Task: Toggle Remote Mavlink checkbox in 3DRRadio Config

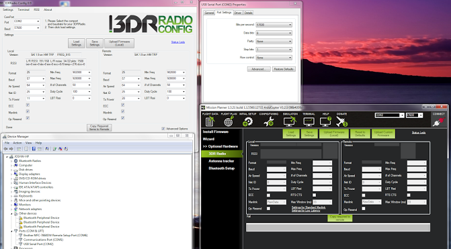Action: [x=122, y=111]
